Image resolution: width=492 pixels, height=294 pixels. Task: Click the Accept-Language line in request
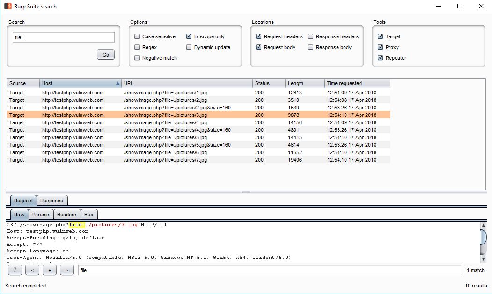pyautogui.click(x=37, y=251)
